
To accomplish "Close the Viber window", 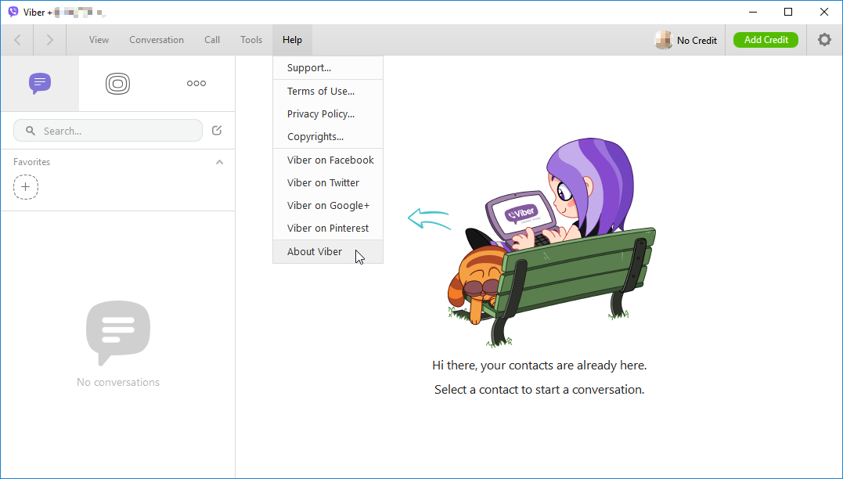I will tap(823, 12).
